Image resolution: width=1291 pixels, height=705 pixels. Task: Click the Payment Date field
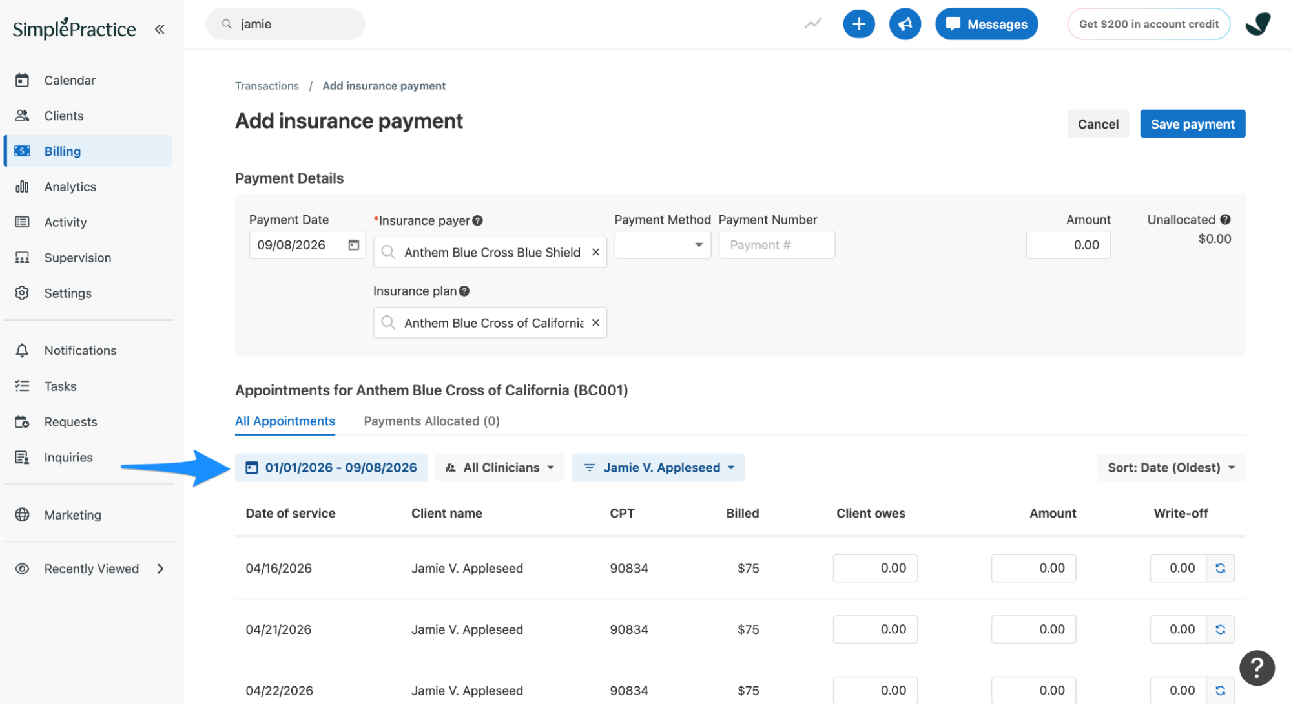point(307,245)
